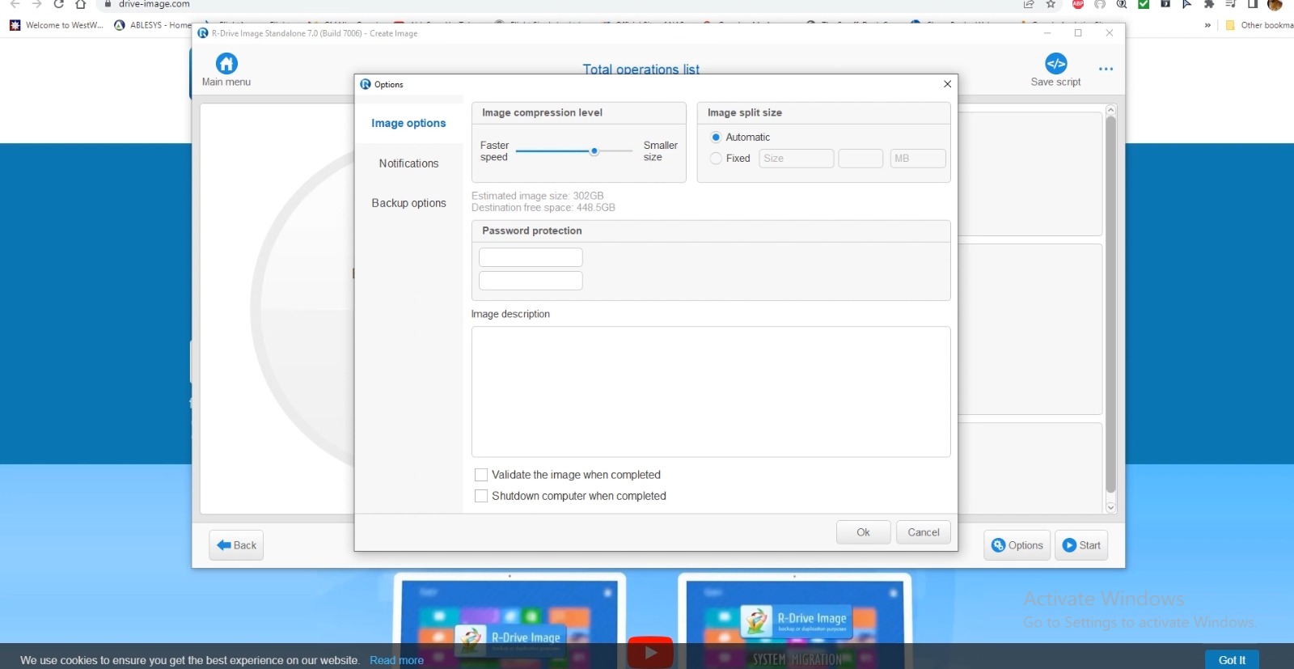The width and height of the screenshot is (1294, 669).
Task: Click the confirm password field
Action: [531, 281]
